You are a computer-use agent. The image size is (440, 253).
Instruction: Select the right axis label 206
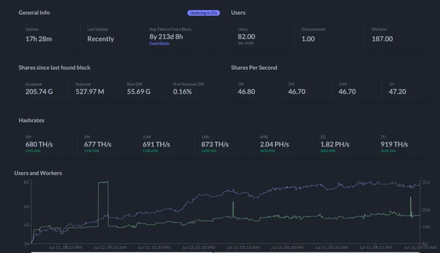[426, 210]
